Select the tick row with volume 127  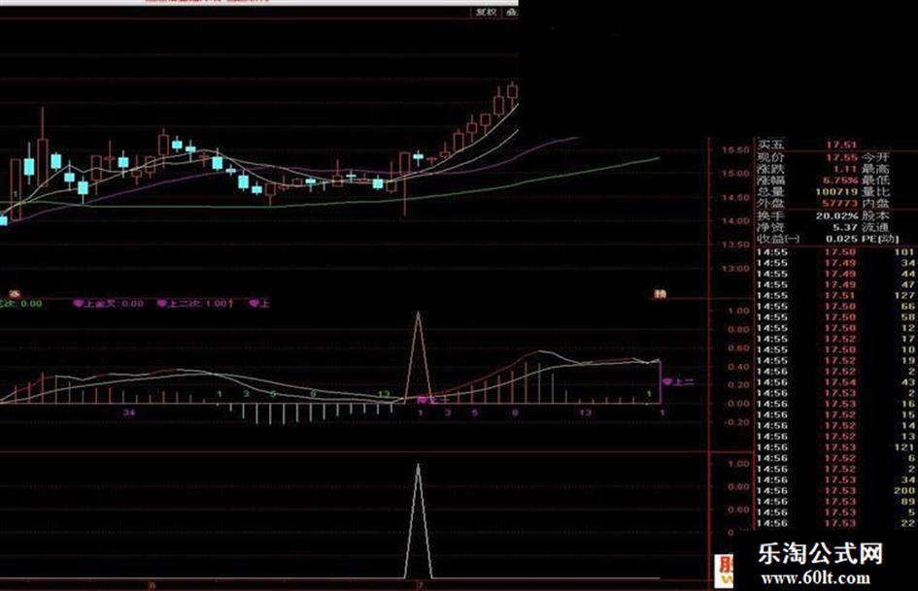[x=835, y=295]
